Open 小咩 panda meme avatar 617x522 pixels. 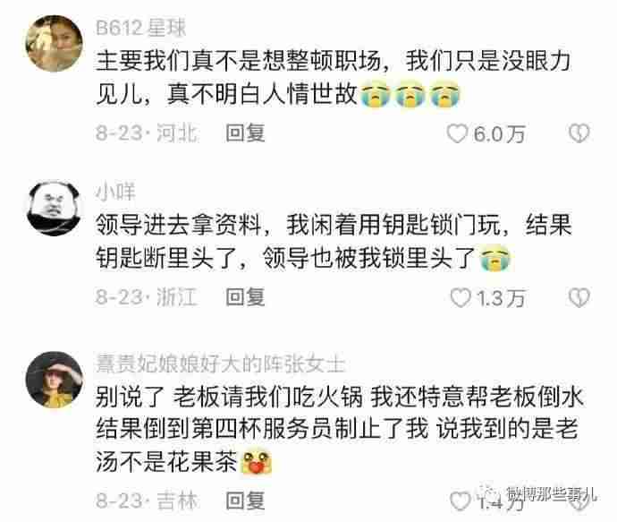[x=55, y=209]
